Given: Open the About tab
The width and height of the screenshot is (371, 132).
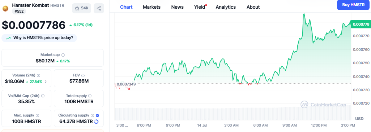Looking at the screenshot, I should (253, 7).
